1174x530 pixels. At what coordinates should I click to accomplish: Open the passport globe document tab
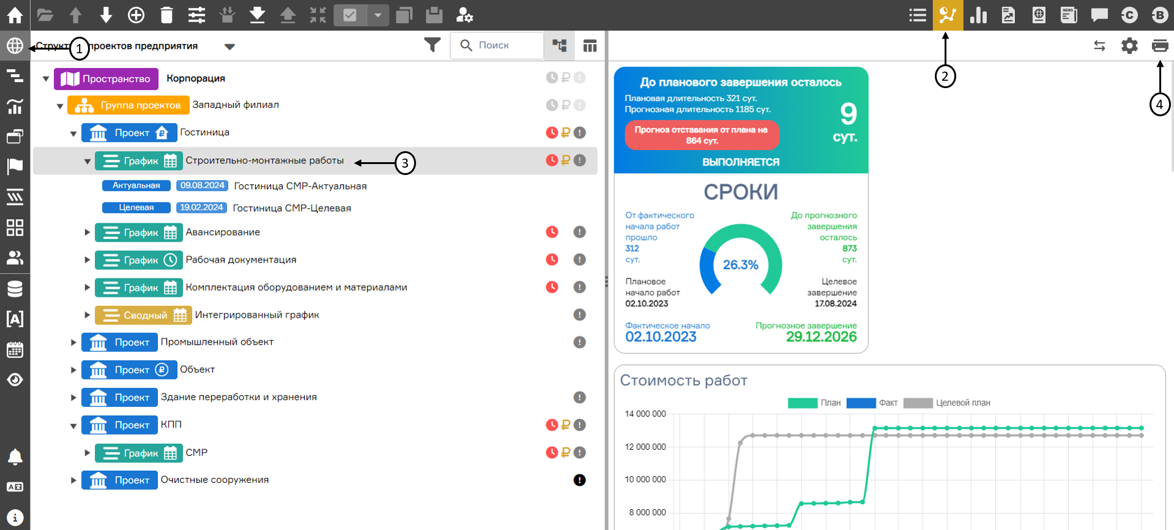tap(1039, 15)
